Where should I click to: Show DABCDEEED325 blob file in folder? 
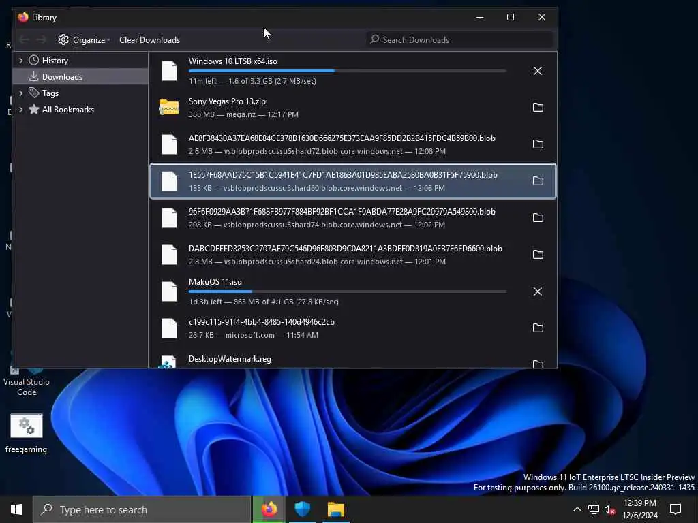click(x=538, y=255)
